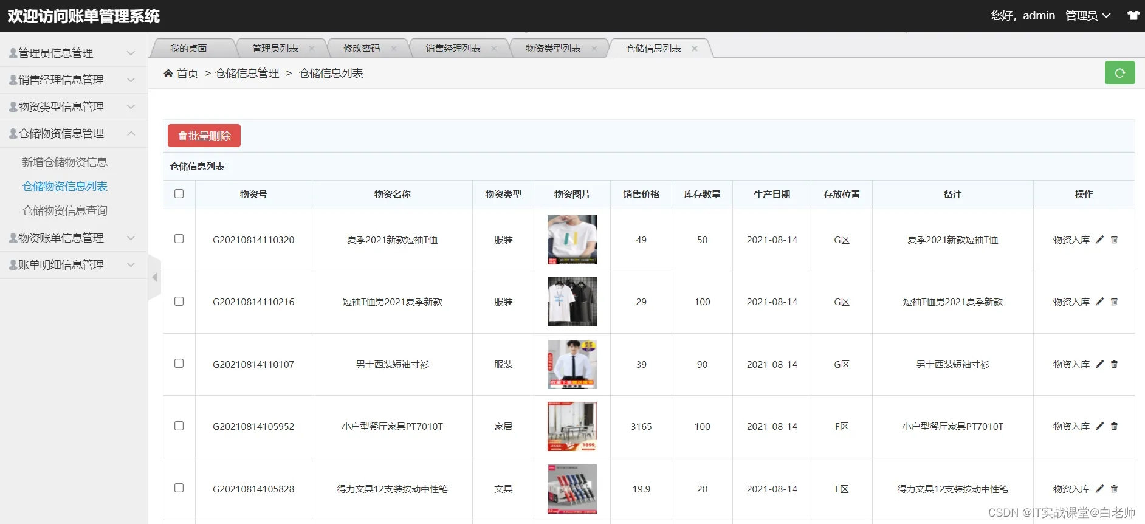Expand 管理员信息管理 sidebar menu
Image resolution: width=1145 pixels, height=524 pixels.
pyautogui.click(x=74, y=53)
